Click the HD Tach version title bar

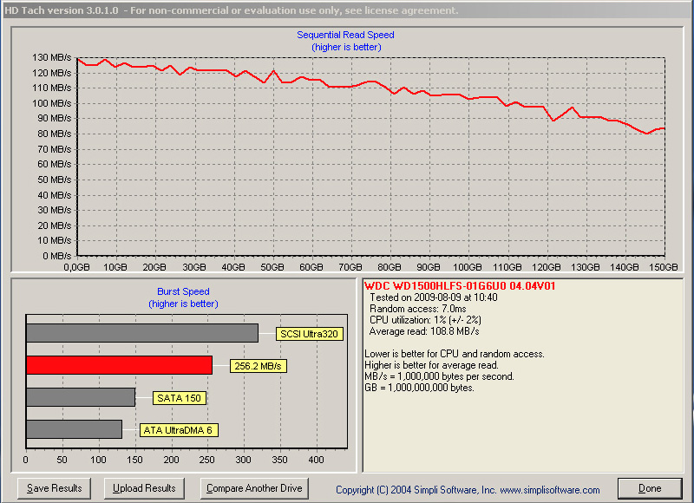347,10
